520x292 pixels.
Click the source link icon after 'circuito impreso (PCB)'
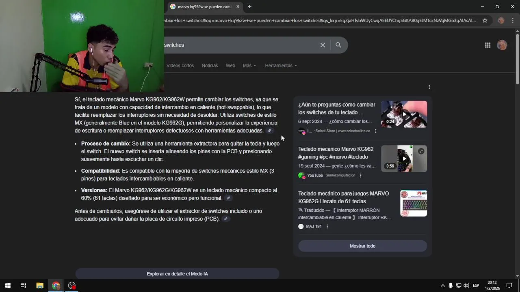point(226,219)
